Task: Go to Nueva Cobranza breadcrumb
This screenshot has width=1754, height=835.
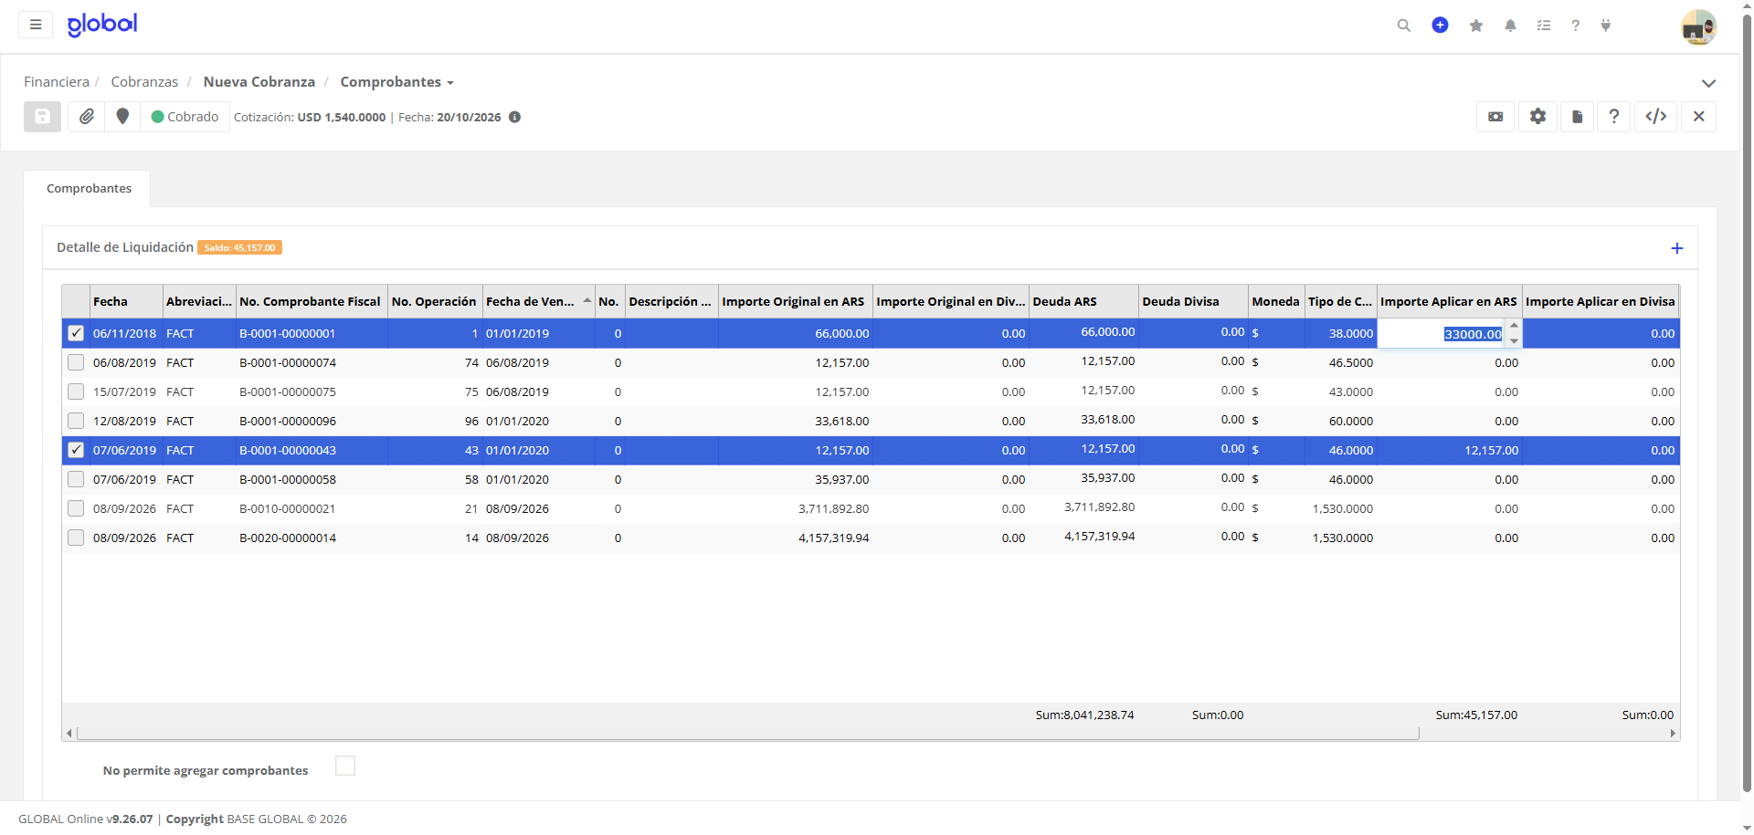Action: (259, 82)
